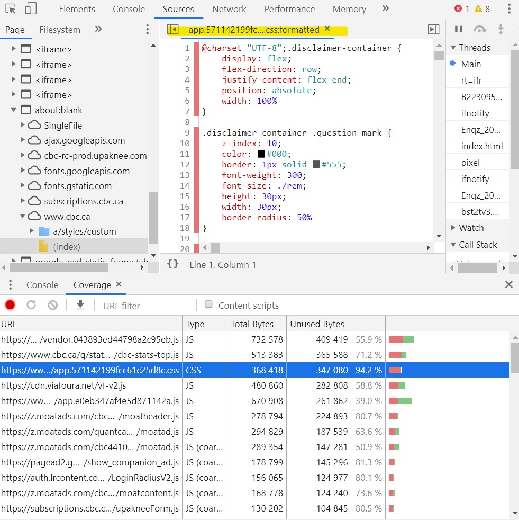This screenshot has width=519, height=520.
Task: Toggle the device toolbar icon
Action: (31, 9)
